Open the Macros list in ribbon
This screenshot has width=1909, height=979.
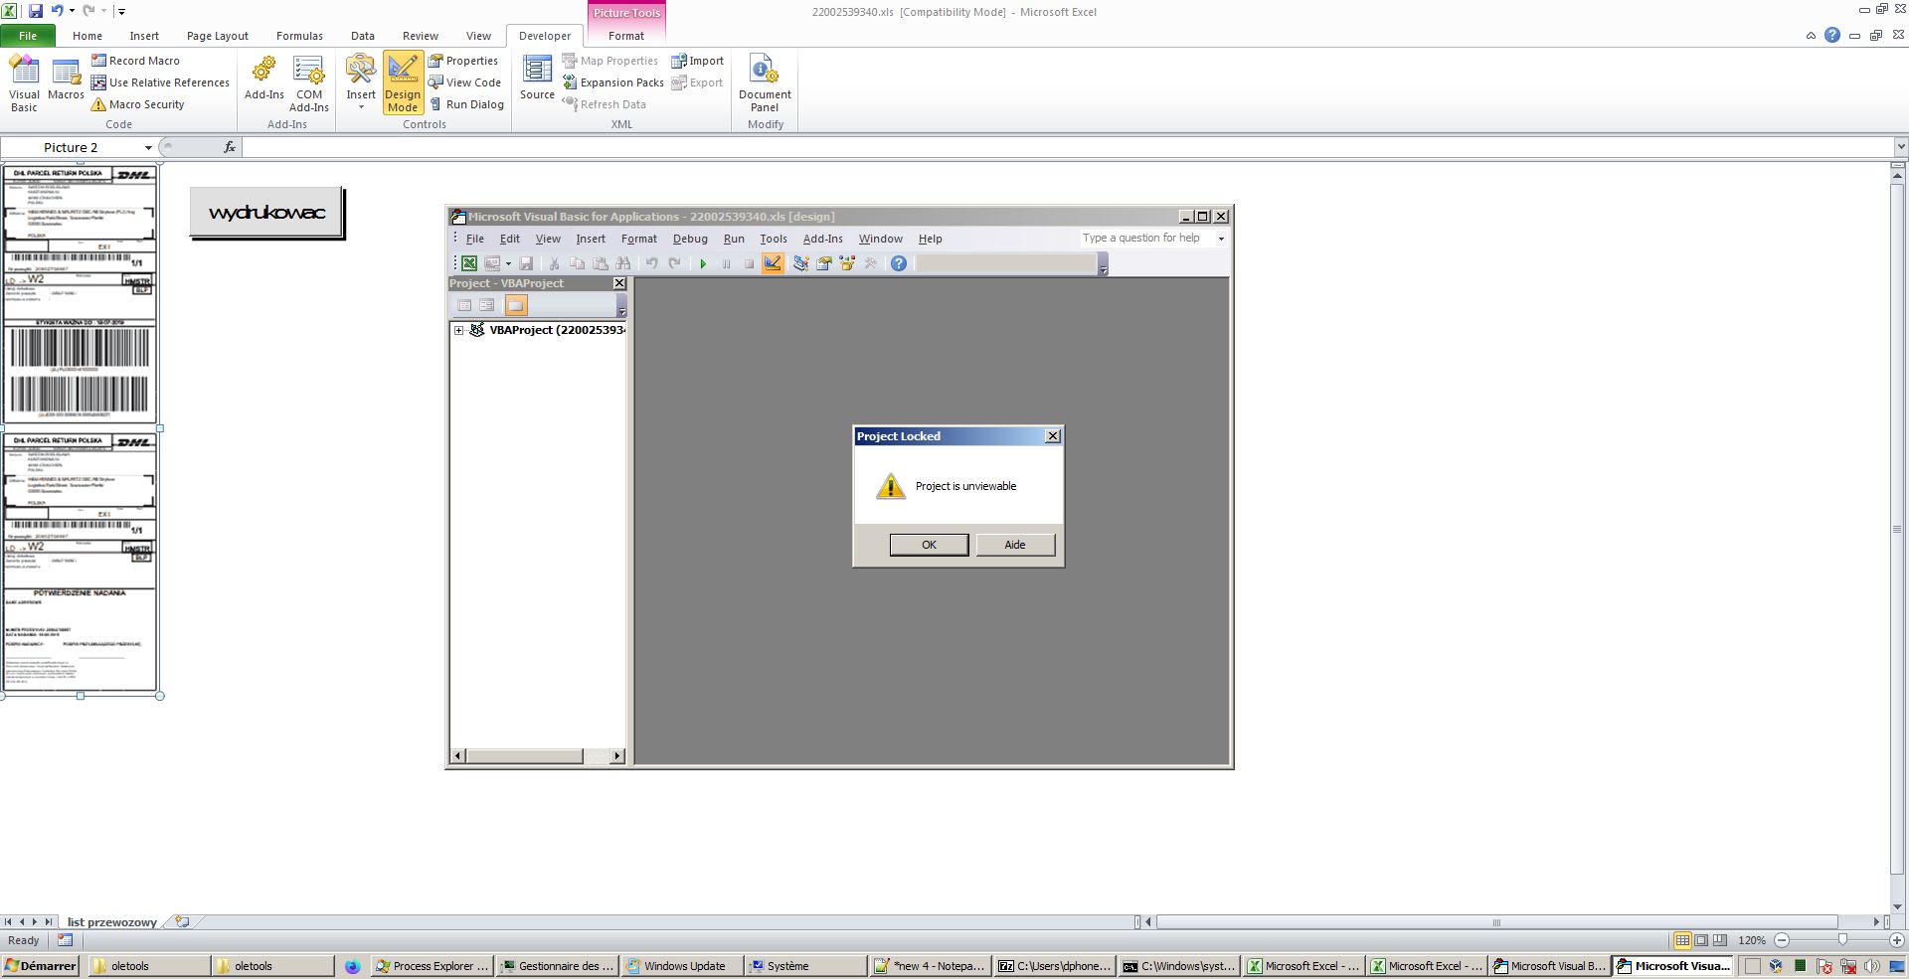click(66, 80)
